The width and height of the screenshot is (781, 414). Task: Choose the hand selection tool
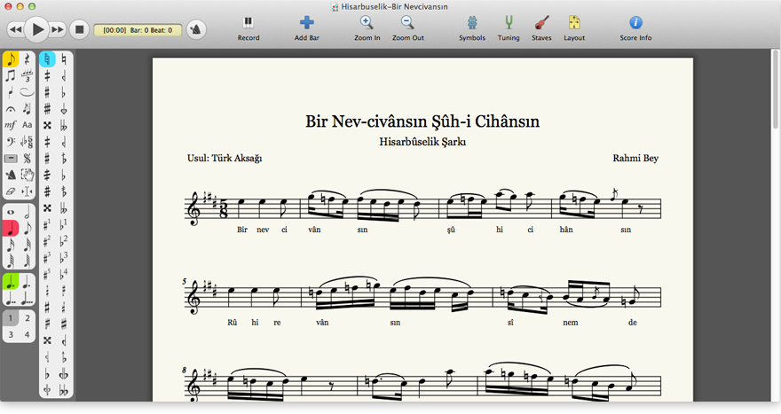pos(27,175)
